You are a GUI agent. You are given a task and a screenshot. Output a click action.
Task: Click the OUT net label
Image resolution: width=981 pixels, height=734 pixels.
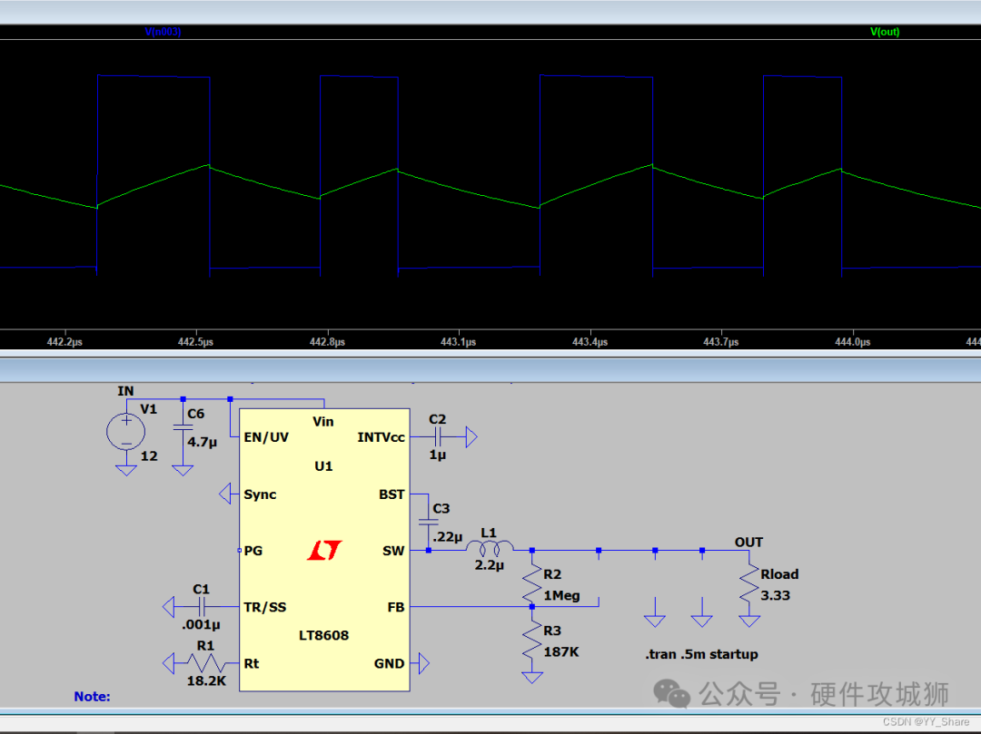748,543
